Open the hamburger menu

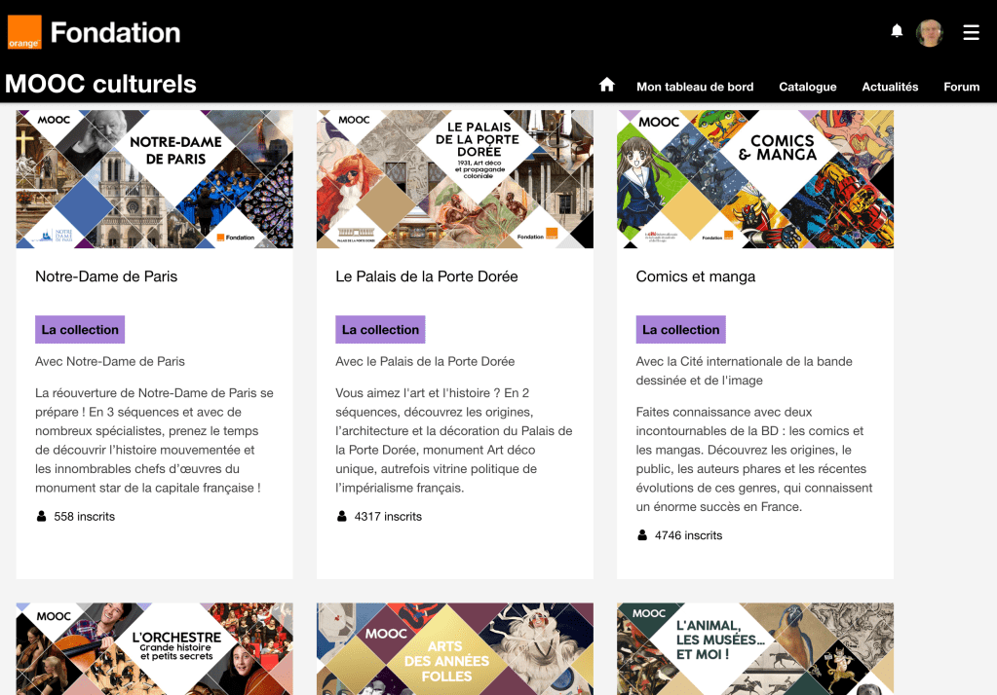click(x=971, y=32)
